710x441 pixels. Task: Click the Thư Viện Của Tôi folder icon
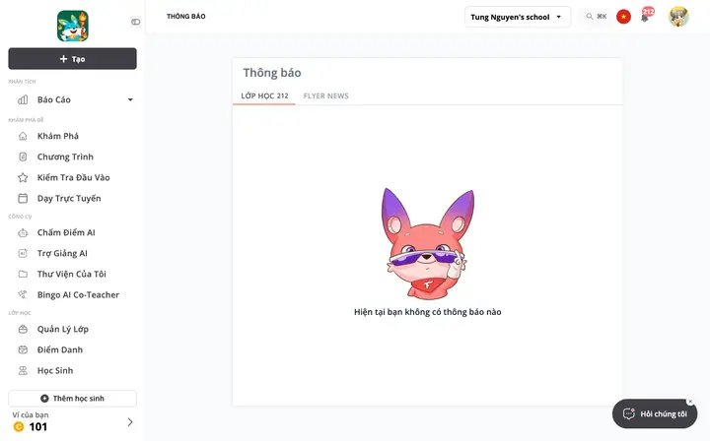point(23,274)
